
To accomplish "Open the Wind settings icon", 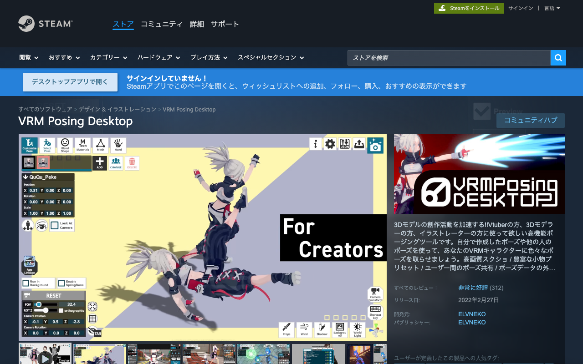I will tap(304, 329).
